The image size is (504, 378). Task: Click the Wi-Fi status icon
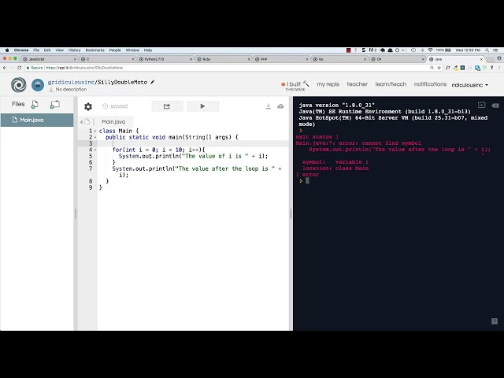(x=431, y=50)
